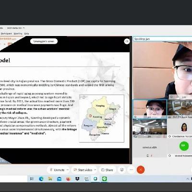Viewport: 192px width, 192px height.
Task: Click the Fujian map image on slide
Action: (102, 119)
